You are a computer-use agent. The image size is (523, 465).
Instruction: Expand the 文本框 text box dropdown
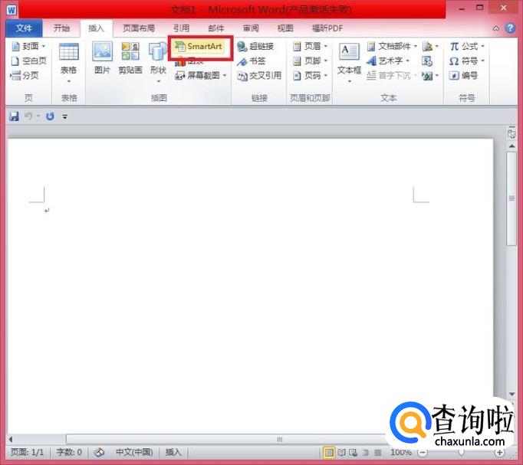click(x=349, y=81)
